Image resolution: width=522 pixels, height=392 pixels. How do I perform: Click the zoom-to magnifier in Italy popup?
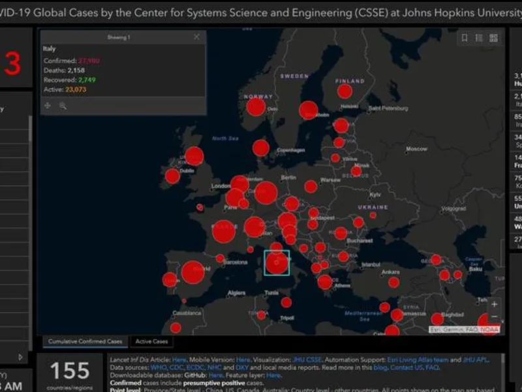pyautogui.click(x=63, y=105)
